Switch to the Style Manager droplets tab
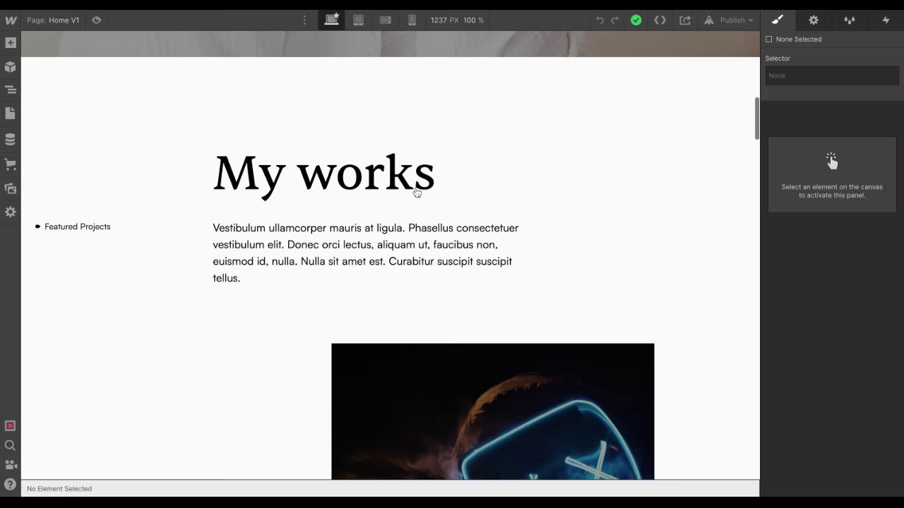Image resolution: width=904 pixels, height=508 pixels. pos(850,20)
